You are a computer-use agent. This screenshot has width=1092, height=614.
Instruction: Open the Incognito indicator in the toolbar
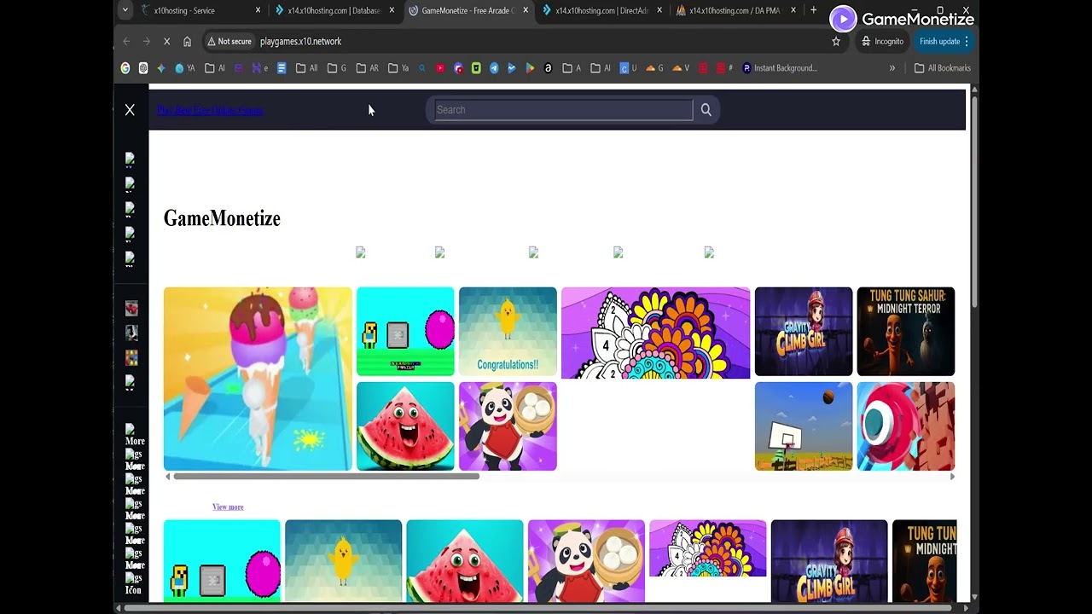pyautogui.click(x=882, y=41)
